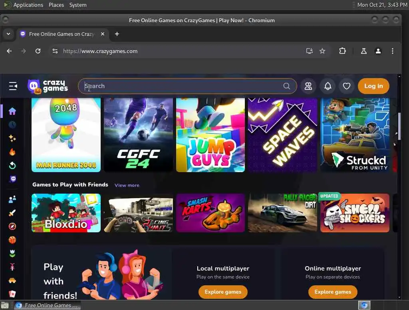The height and width of the screenshot is (310, 409).
Task: Click the page vertical scrollbar thumb
Action: (x=399, y=126)
